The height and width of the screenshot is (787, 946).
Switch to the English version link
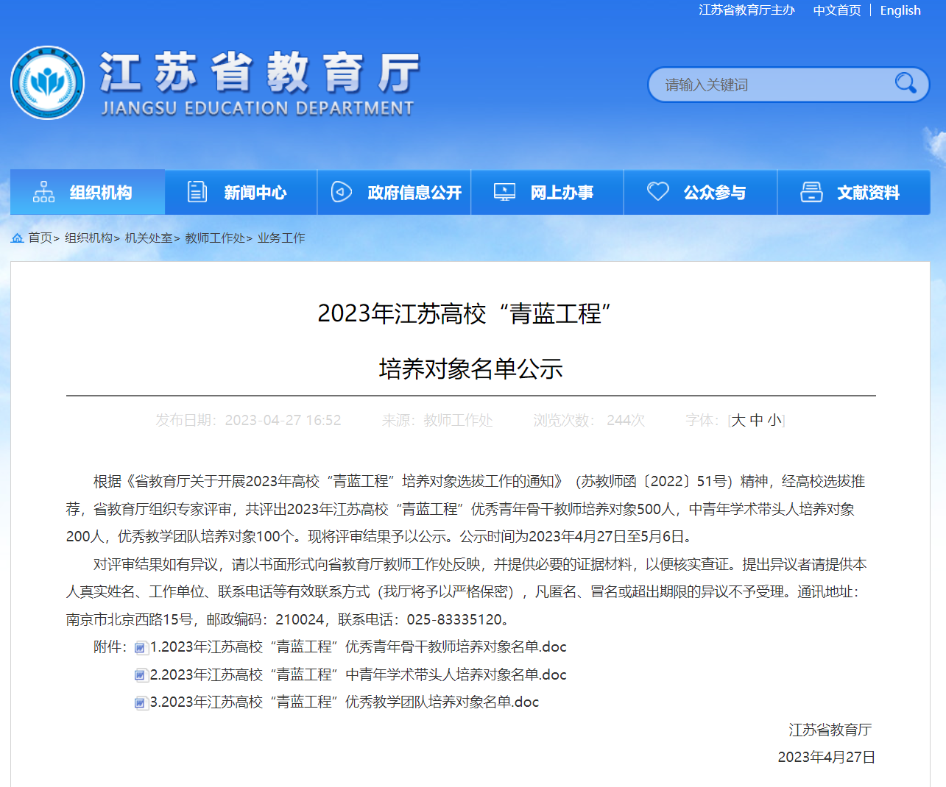click(900, 10)
